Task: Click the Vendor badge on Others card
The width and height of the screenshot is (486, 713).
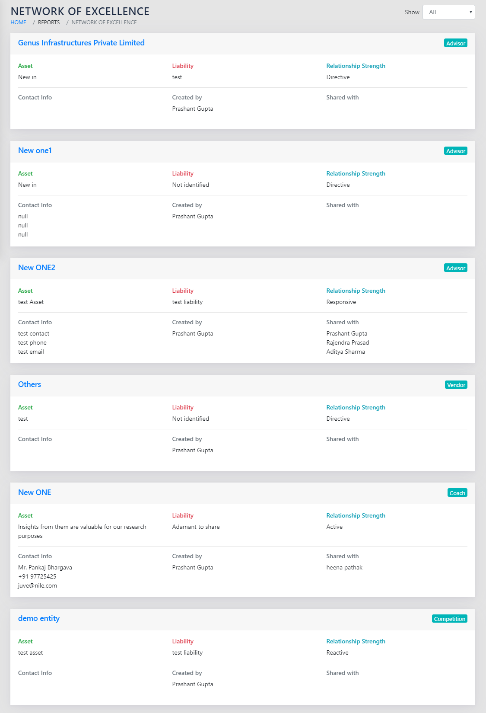Action: [456, 385]
